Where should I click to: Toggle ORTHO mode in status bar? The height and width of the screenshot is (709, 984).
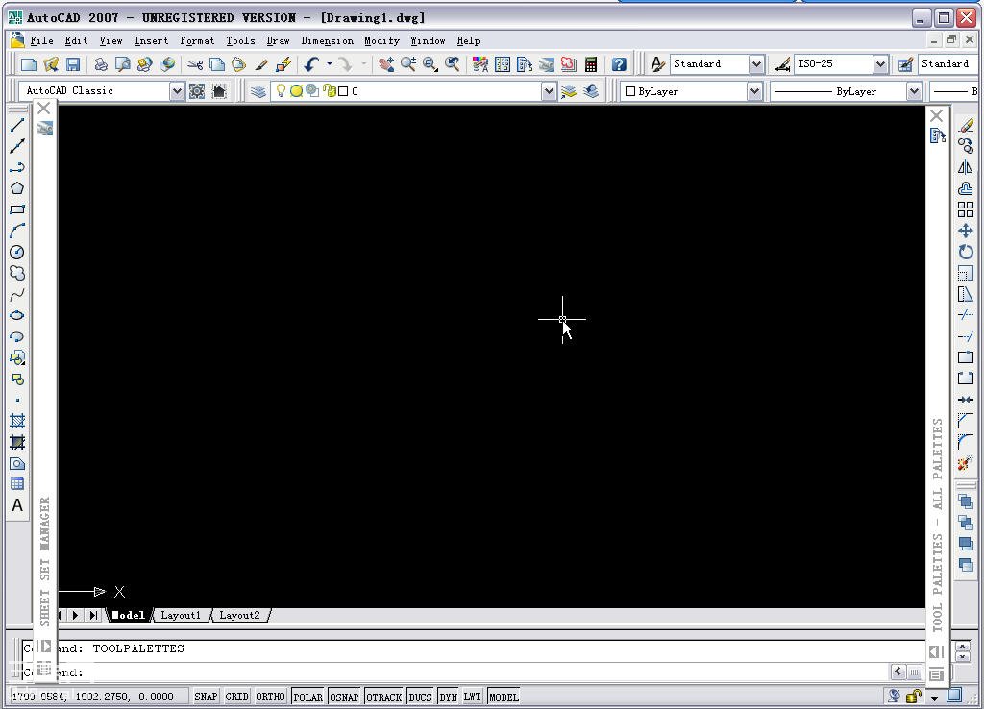coord(270,697)
